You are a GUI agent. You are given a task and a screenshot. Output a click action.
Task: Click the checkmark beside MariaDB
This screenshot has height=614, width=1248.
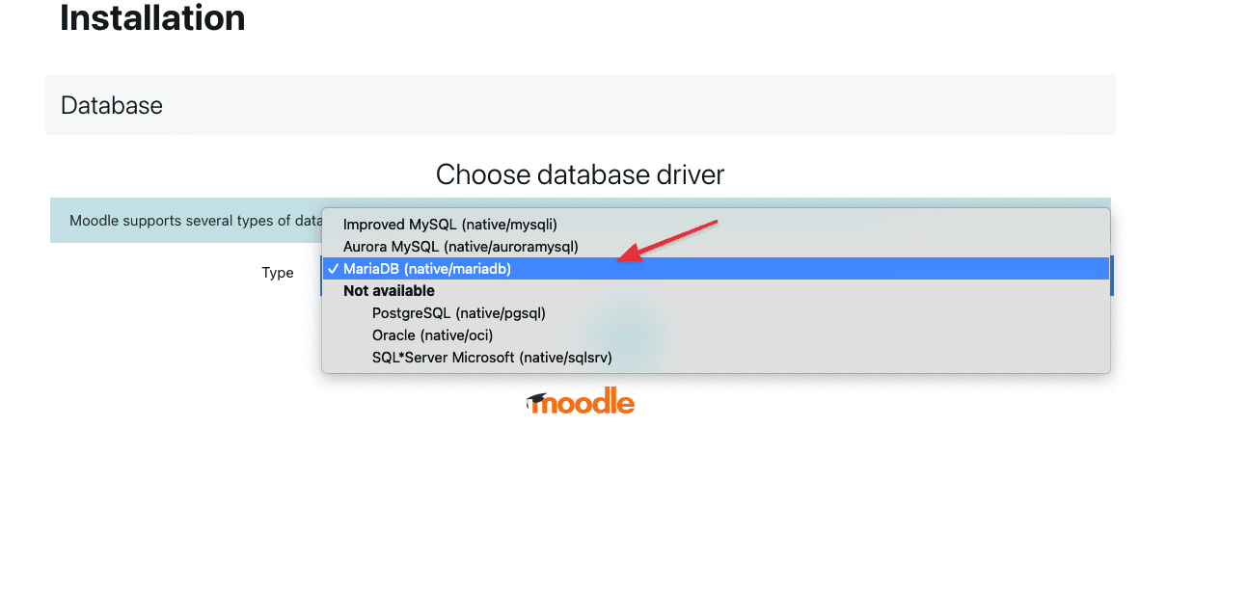click(x=332, y=269)
